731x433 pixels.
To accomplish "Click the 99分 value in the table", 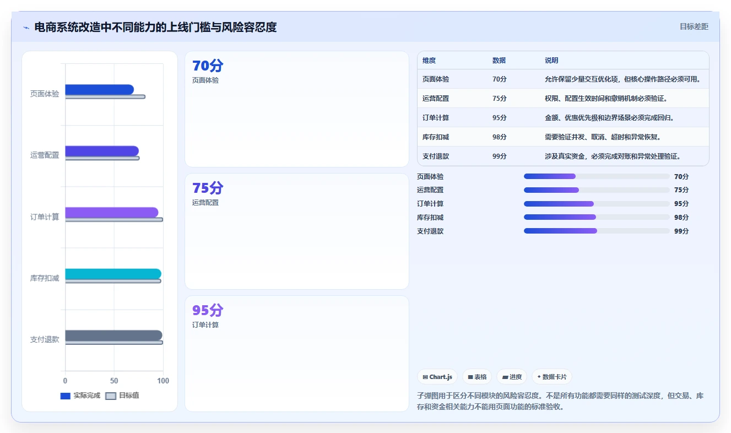I will (500, 156).
